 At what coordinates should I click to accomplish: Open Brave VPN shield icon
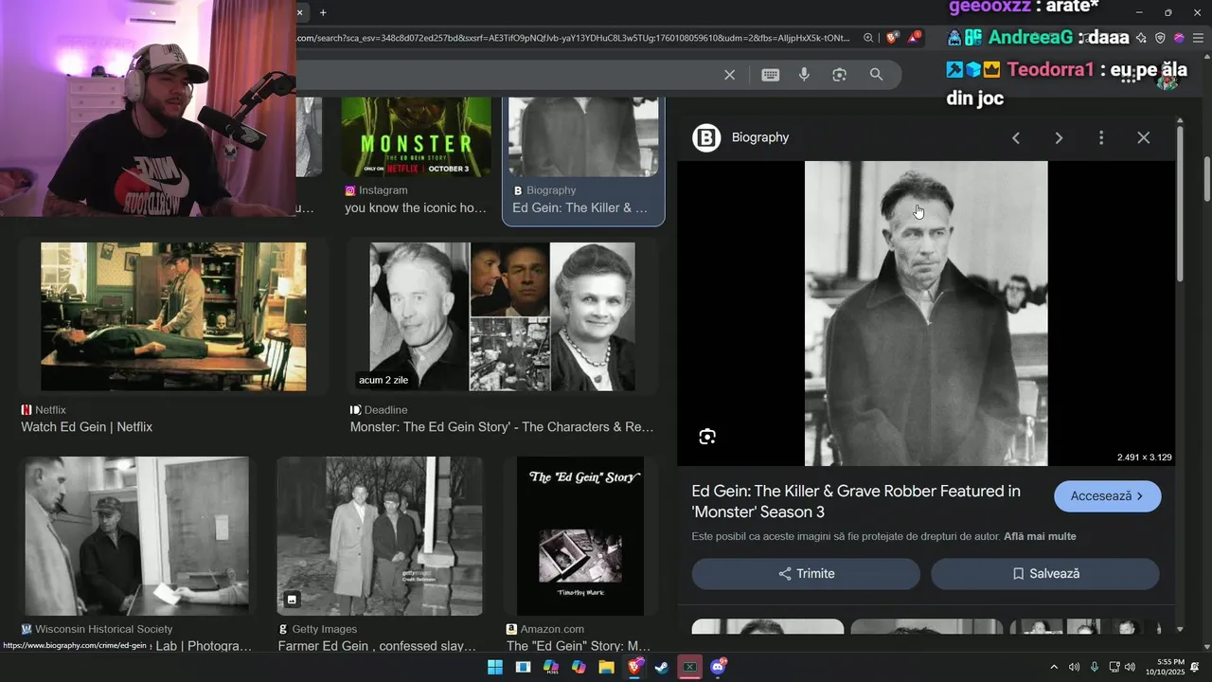(x=1161, y=38)
